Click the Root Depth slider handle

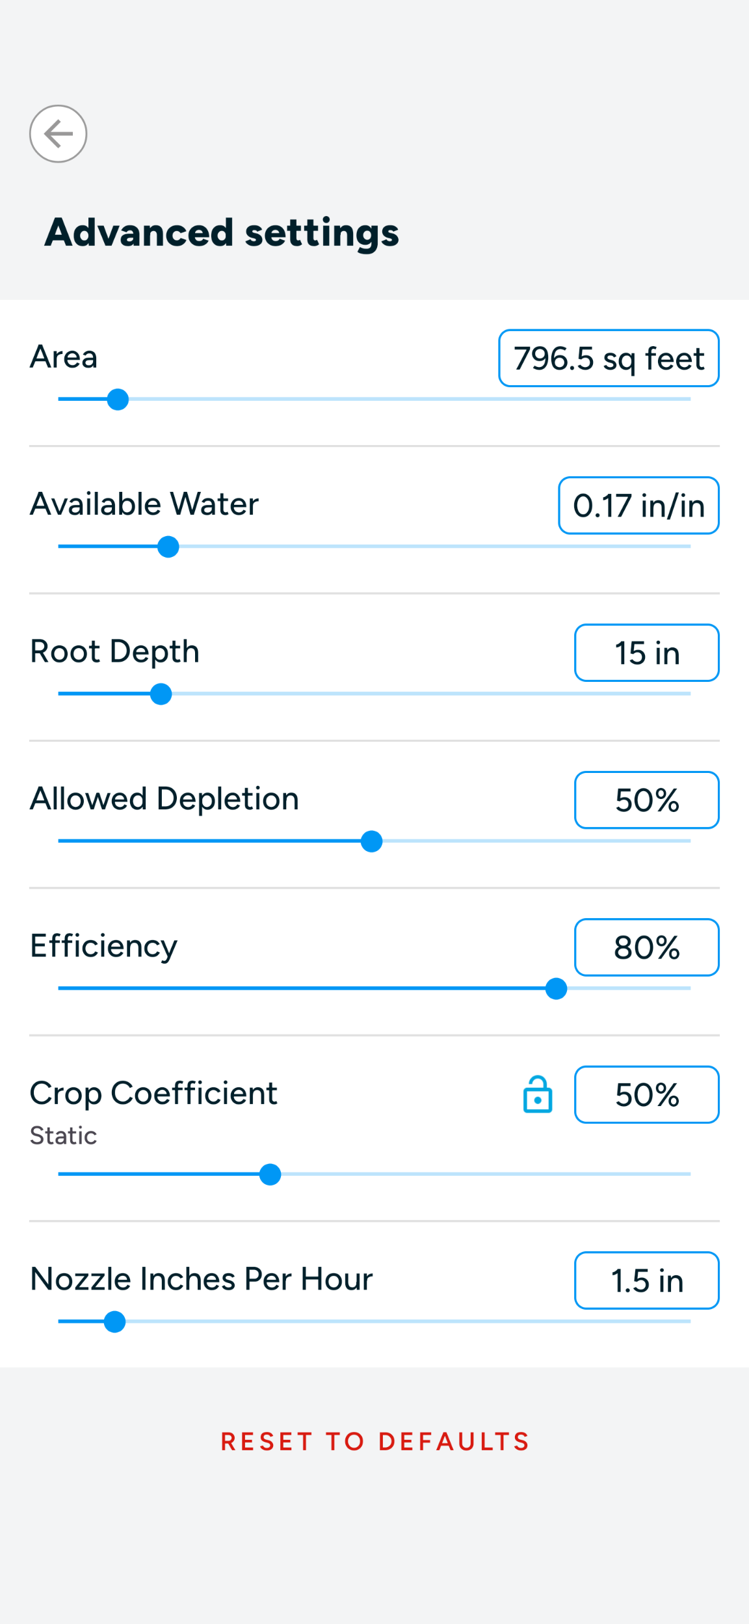(161, 694)
